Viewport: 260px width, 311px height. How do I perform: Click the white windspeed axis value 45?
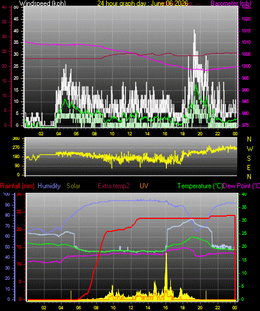(x=16, y=19)
